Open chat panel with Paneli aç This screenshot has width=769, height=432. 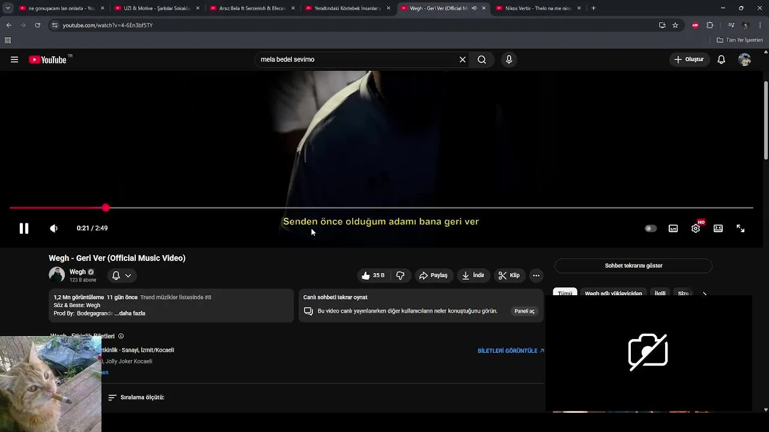pos(524,311)
